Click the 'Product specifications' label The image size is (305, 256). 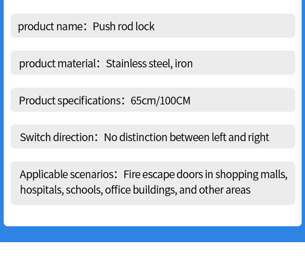[x=70, y=101]
